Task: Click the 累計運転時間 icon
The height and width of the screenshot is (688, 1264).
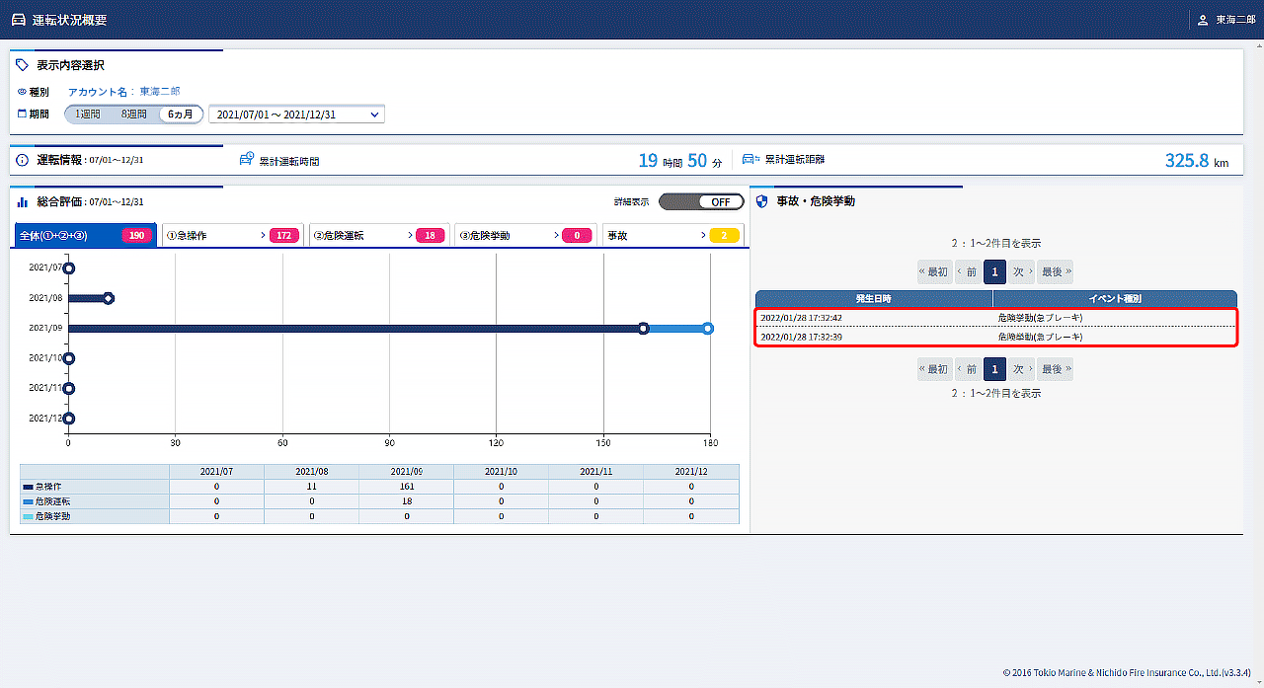Action: 247,160
